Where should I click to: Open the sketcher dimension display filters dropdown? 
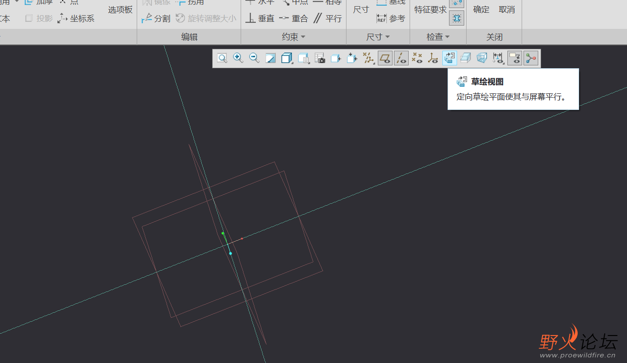click(x=498, y=58)
